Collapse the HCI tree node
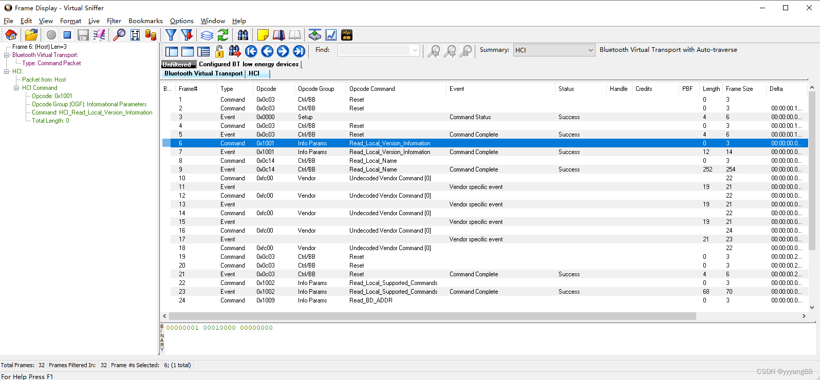820x380 pixels. pos(7,71)
